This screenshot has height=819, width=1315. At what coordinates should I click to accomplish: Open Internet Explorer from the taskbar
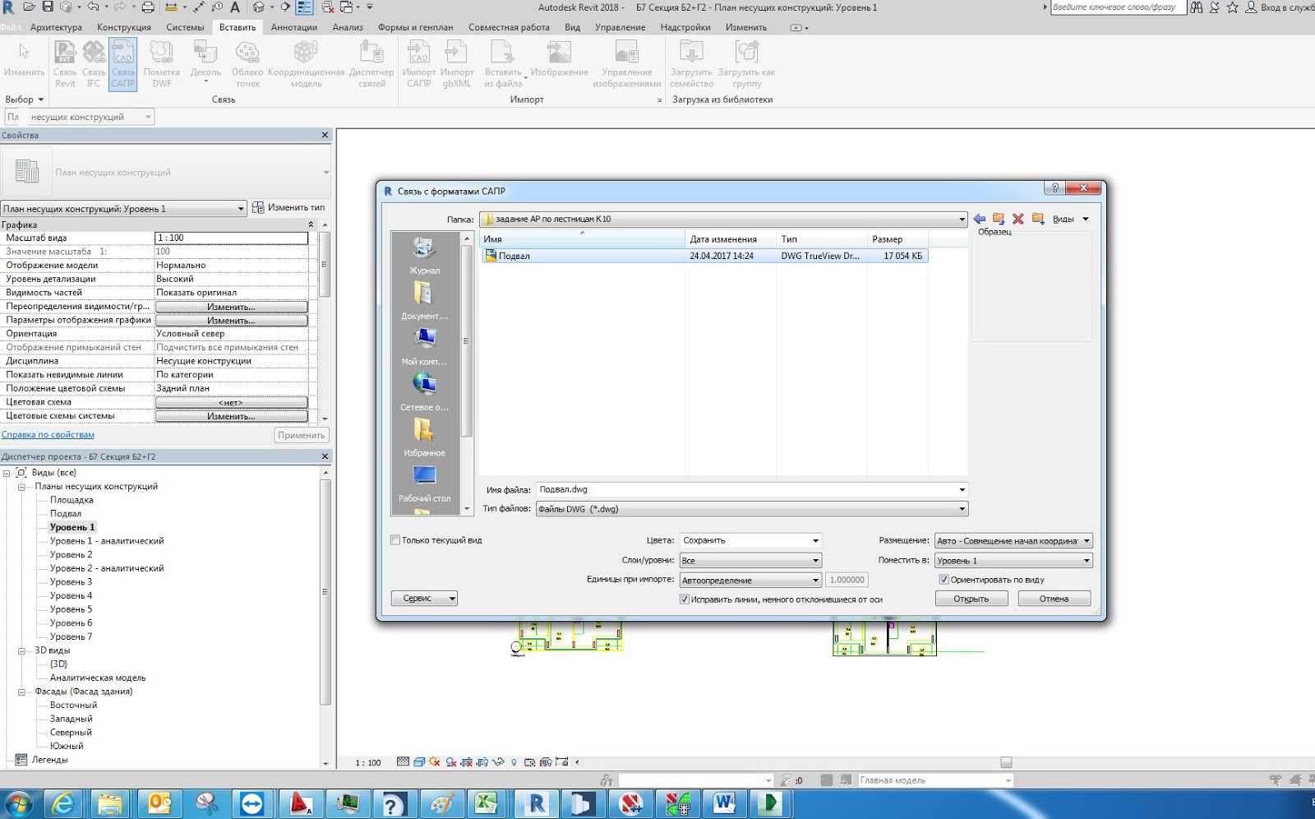[62, 803]
